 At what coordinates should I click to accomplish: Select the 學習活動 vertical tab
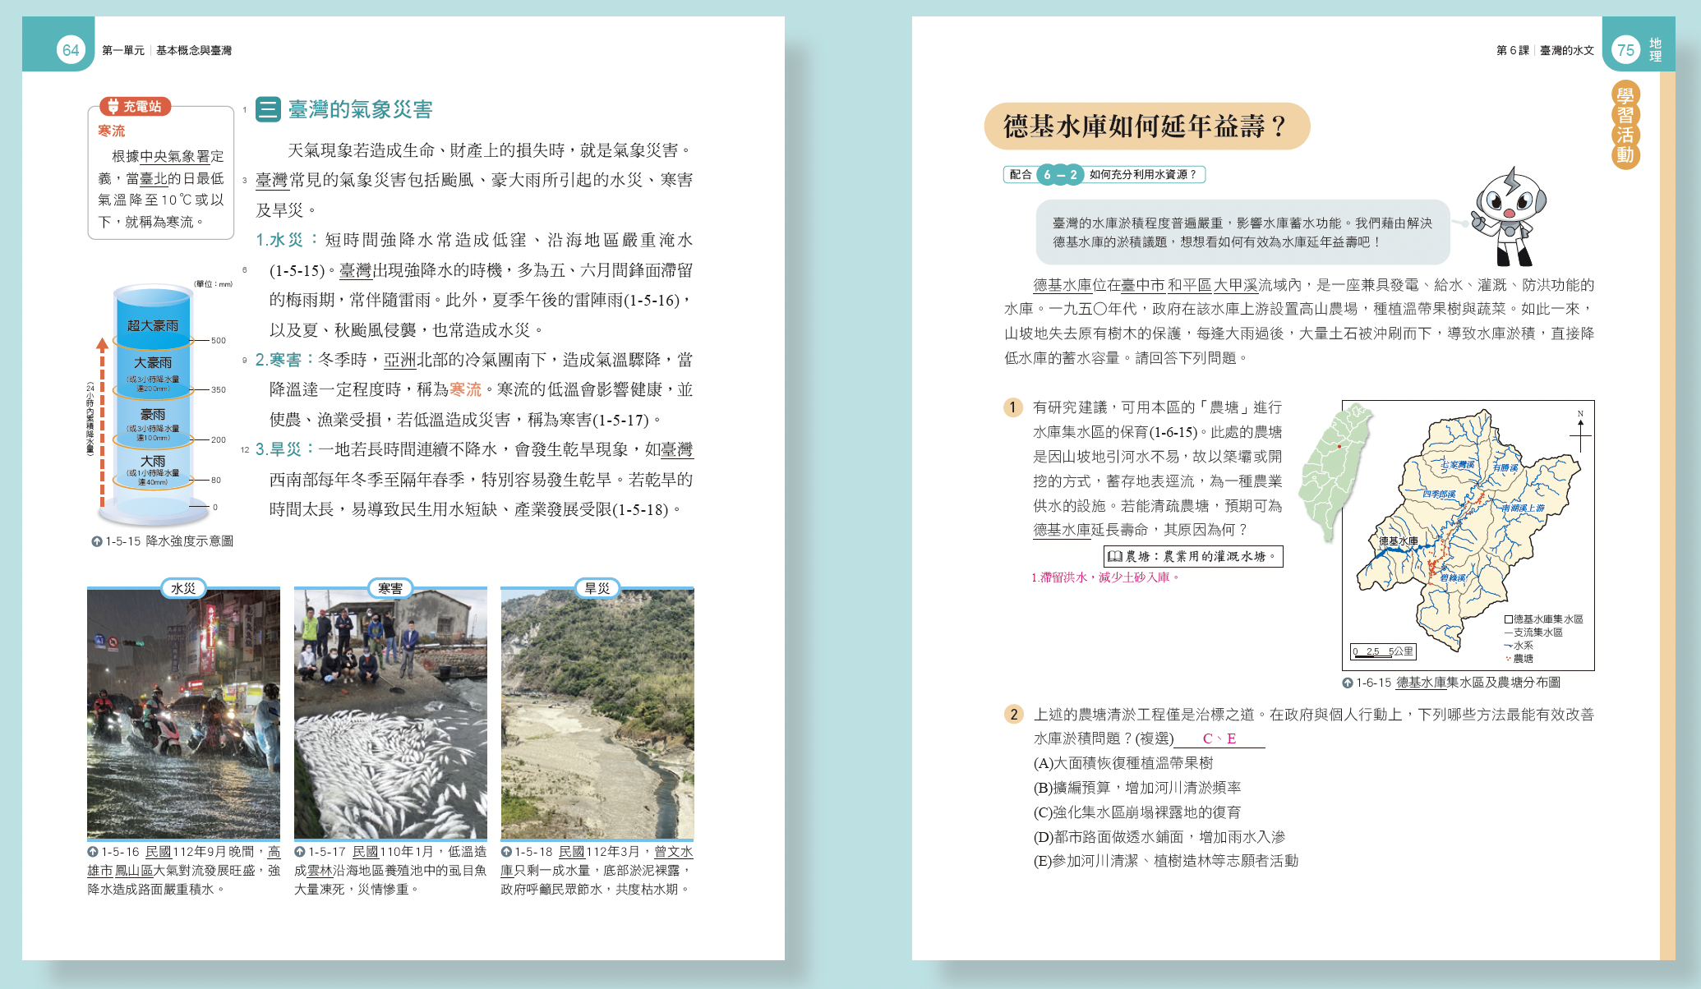1625,125
